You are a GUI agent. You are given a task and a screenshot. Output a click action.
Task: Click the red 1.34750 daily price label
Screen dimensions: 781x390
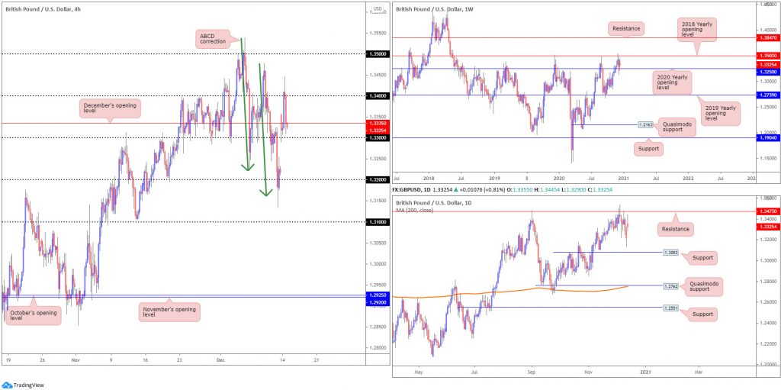[768, 211]
